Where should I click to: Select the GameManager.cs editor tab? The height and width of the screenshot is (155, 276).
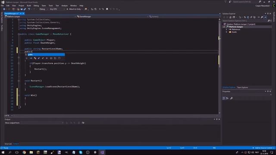click(x=12, y=13)
